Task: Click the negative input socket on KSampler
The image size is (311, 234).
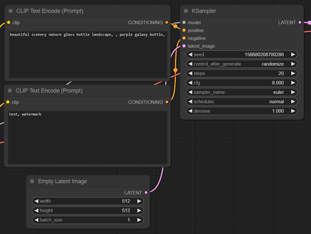Action: tap(184, 38)
